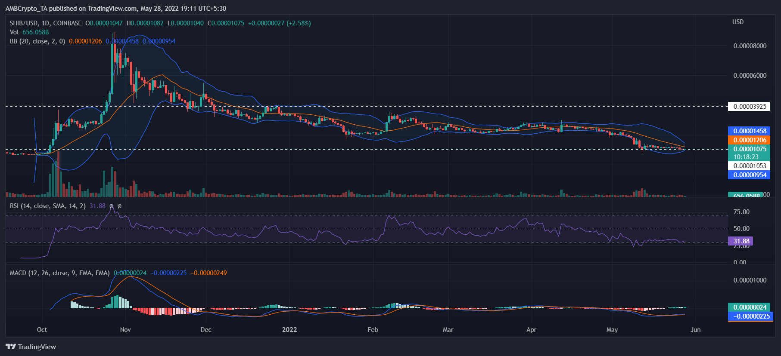
Task: Click the 0.00003925 horizontal line price label
Action: tap(749, 107)
